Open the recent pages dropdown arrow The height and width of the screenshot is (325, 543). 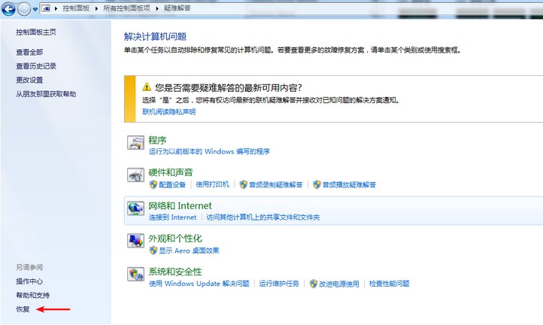coord(35,9)
